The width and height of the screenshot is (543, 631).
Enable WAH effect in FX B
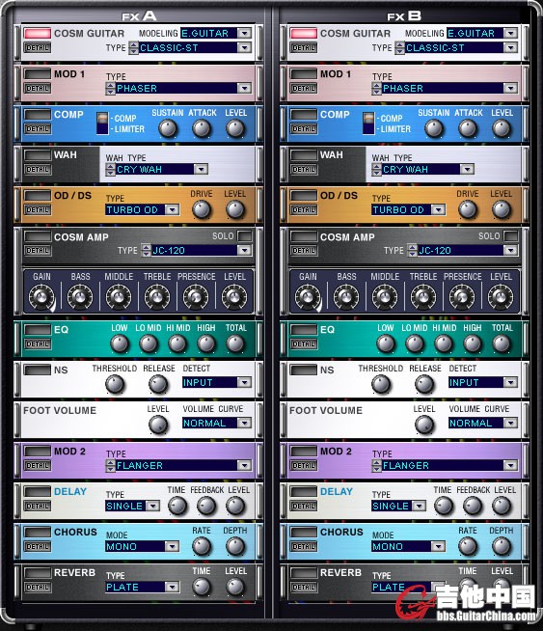coord(304,155)
